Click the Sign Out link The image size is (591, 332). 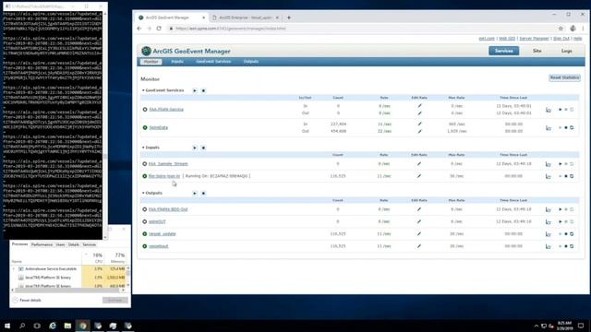pyautogui.click(x=561, y=39)
